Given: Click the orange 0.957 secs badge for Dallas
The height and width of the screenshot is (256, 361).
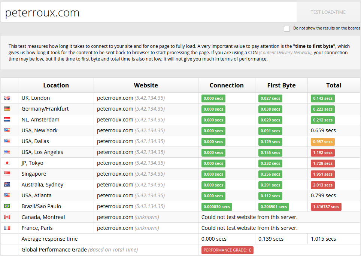Looking at the screenshot, I should (x=323, y=142).
